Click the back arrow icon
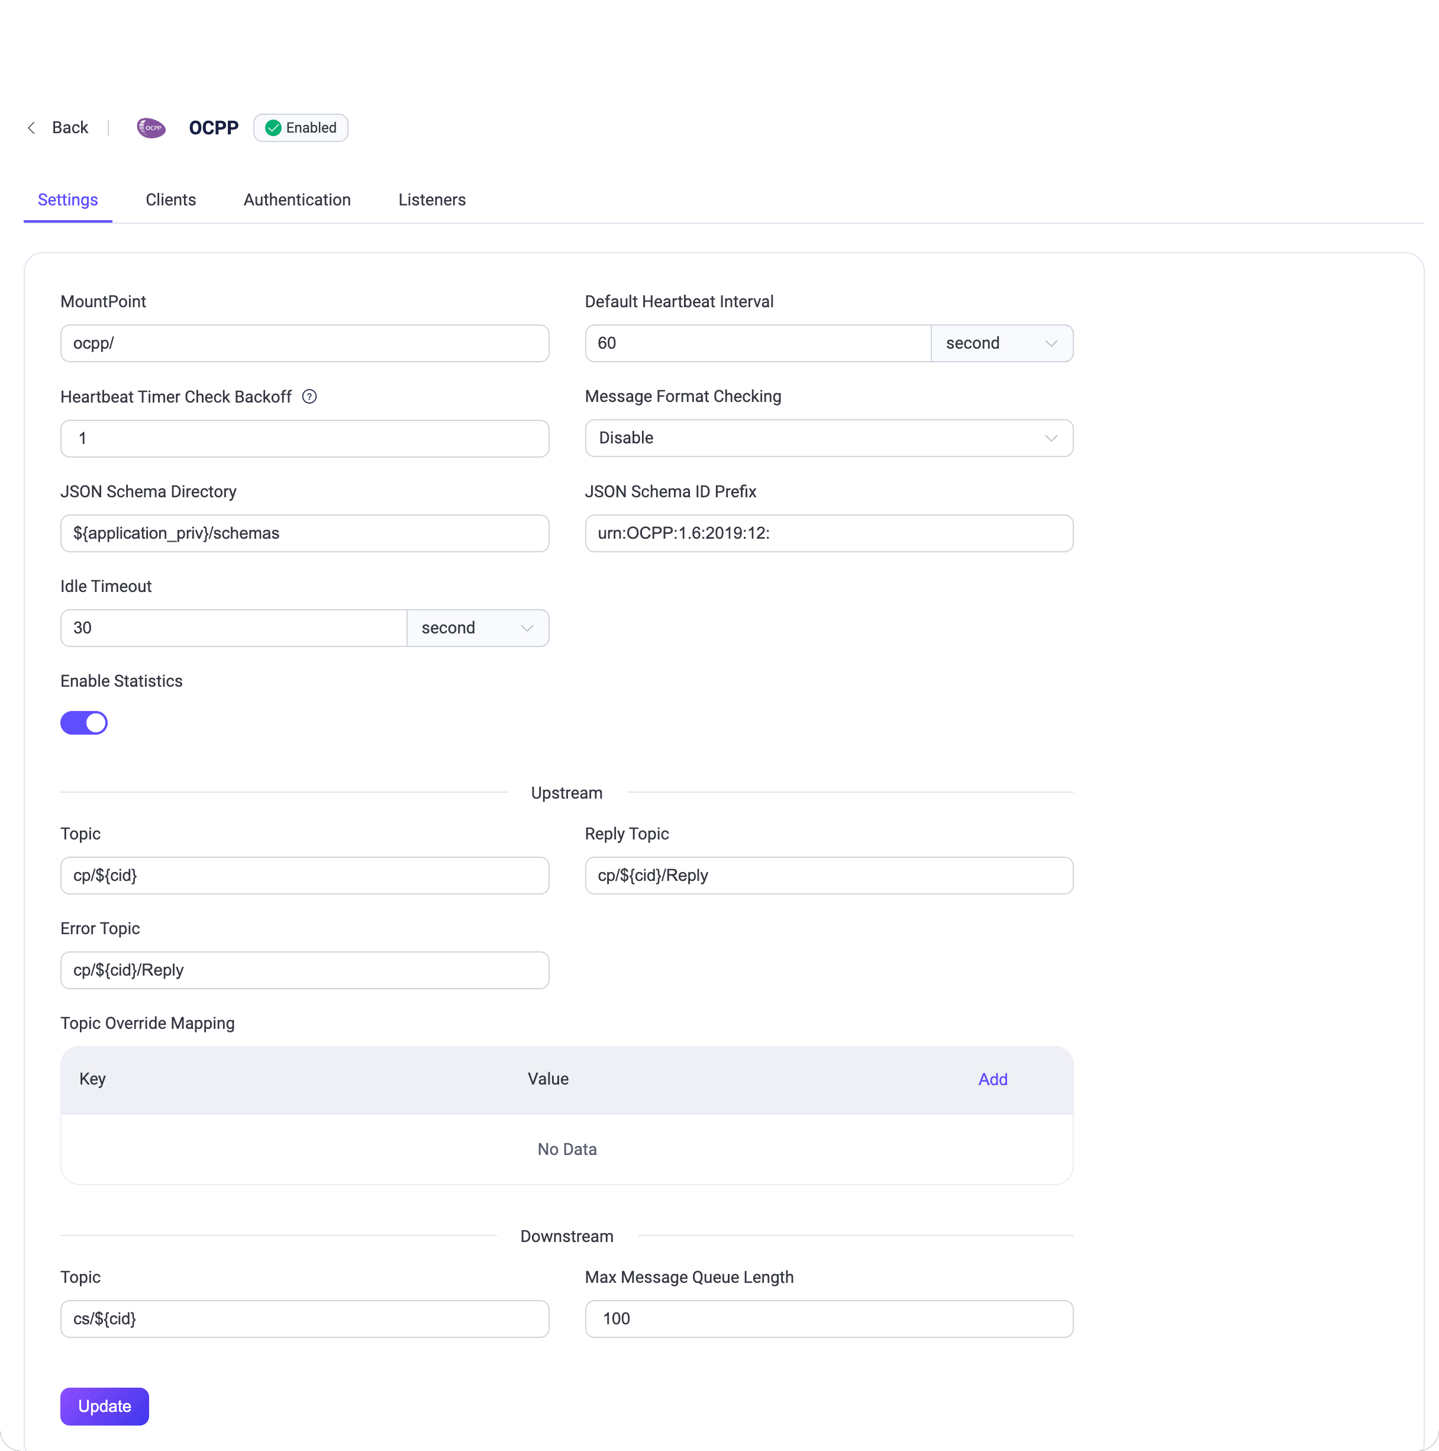This screenshot has height=1451, width=1439. tap(31, 128)
